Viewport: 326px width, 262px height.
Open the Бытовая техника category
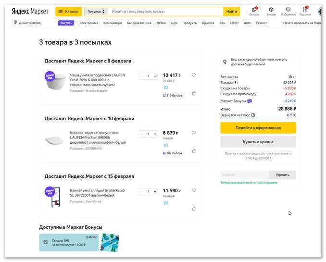pyautogui.click(x=139, y=23)
